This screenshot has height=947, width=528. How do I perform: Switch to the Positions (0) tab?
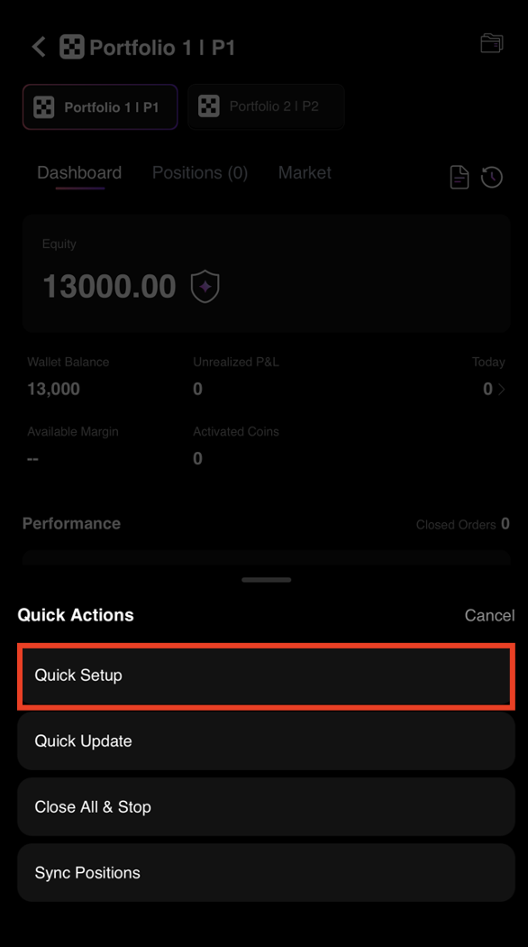(199, 173)
